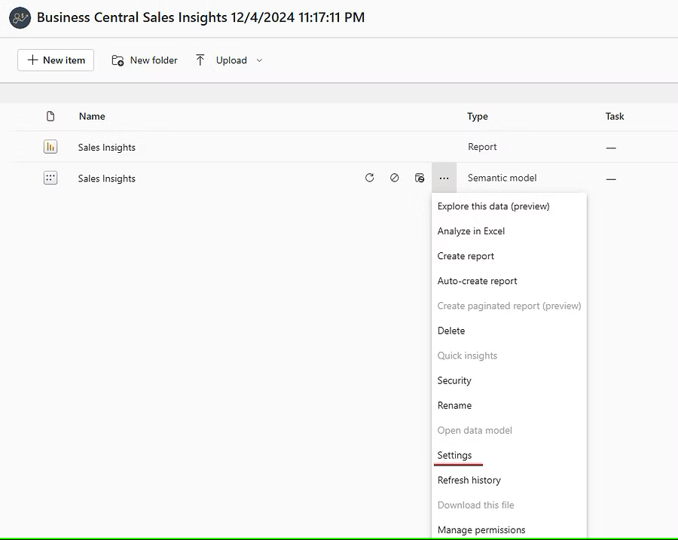Click the three-dot more options button
The width and height of the screenshot is (678, 540).
pos(444,178)
